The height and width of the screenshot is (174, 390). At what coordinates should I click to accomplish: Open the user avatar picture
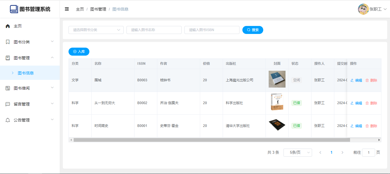coord(363,9)
